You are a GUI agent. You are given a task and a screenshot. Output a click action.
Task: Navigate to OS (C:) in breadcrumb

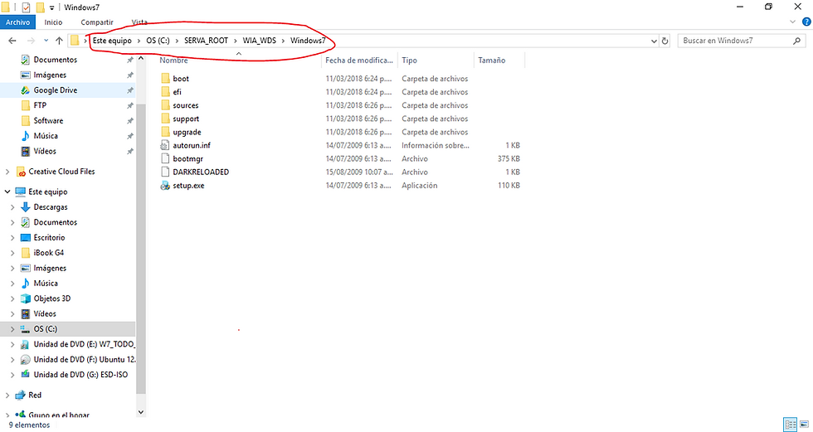coord(158,41)
